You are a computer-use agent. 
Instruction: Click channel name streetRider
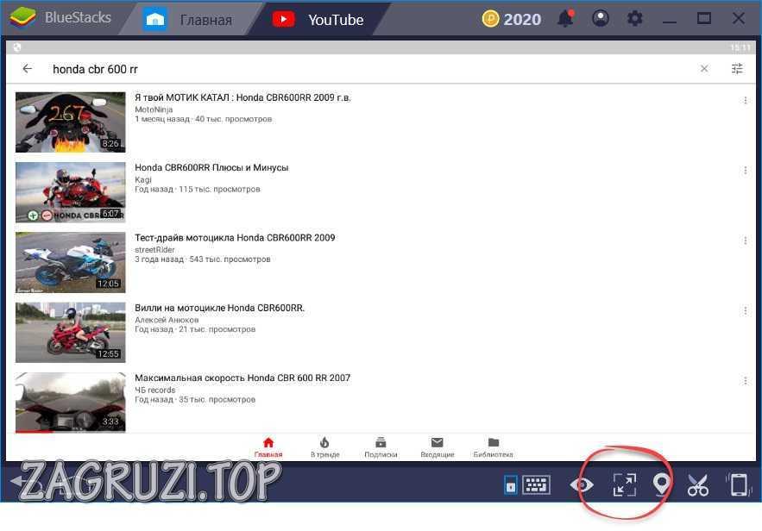coord(154,249)
